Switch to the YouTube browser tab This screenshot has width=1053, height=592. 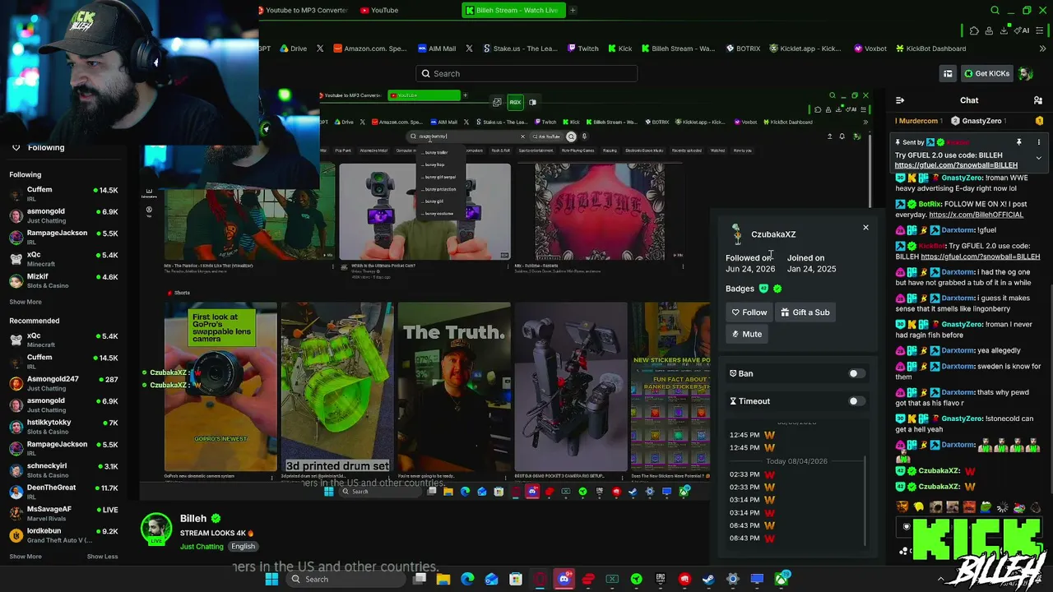[379, 10]
